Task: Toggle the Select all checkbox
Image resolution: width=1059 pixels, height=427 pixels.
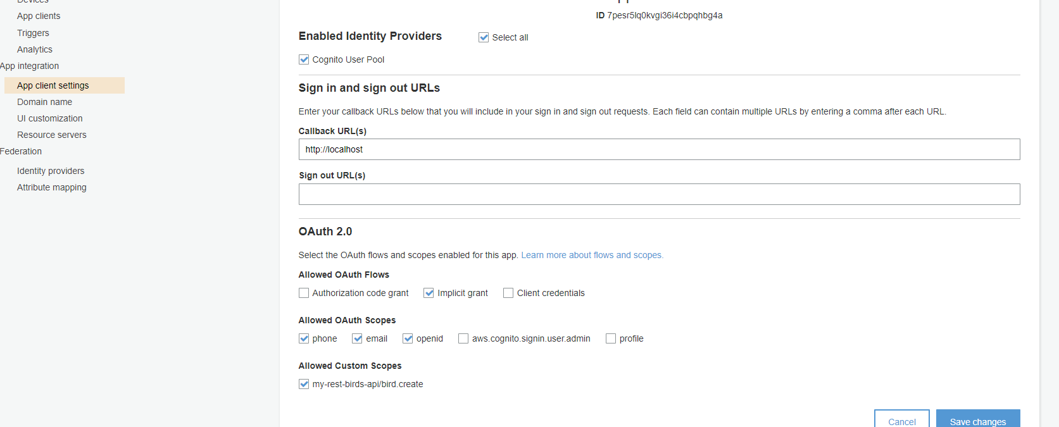Action: 484,37
